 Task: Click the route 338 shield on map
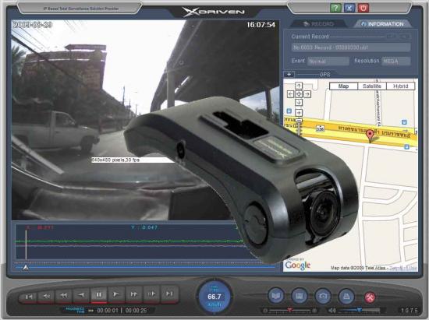coord(320,128)
